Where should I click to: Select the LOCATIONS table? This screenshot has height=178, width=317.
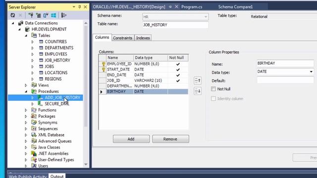56,73
